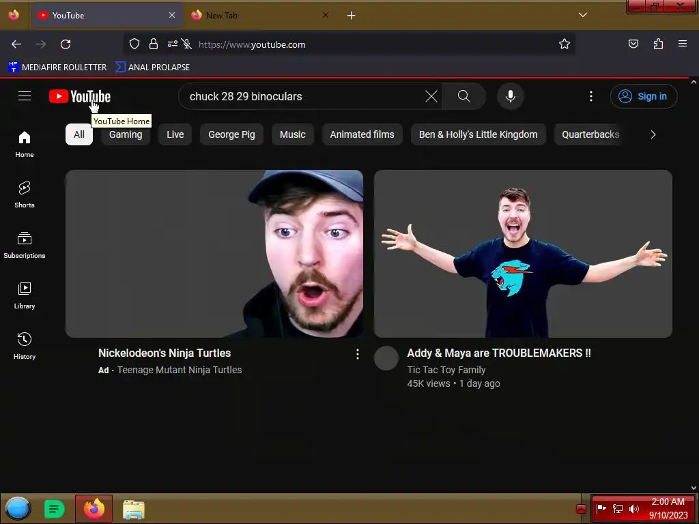Screen dimensions: 699x524
Task: Bookmark this page with the star
Action: click(565, 44)
